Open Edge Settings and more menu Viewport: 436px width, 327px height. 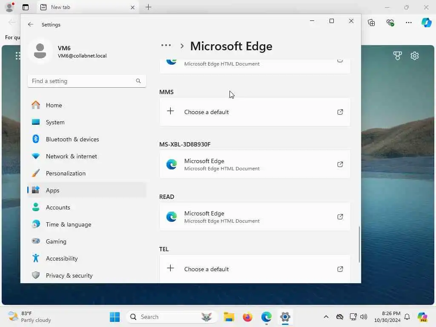408,23
